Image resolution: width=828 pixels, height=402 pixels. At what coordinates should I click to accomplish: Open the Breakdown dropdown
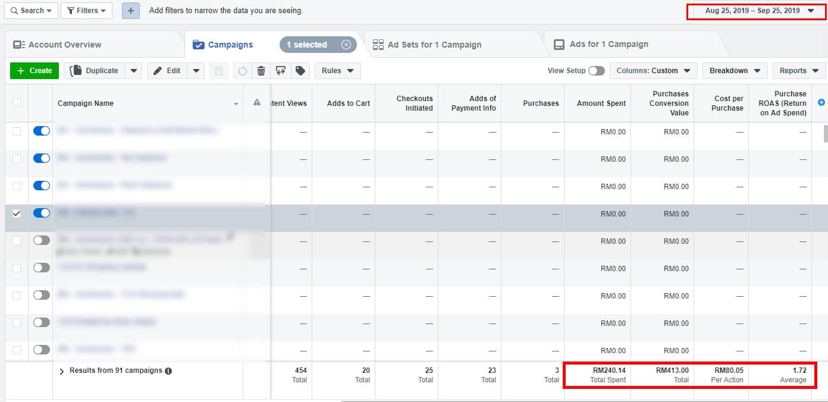coord(735,71)
